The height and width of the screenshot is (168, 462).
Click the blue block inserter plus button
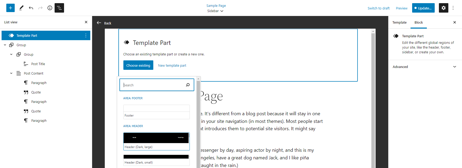point(10,8)
